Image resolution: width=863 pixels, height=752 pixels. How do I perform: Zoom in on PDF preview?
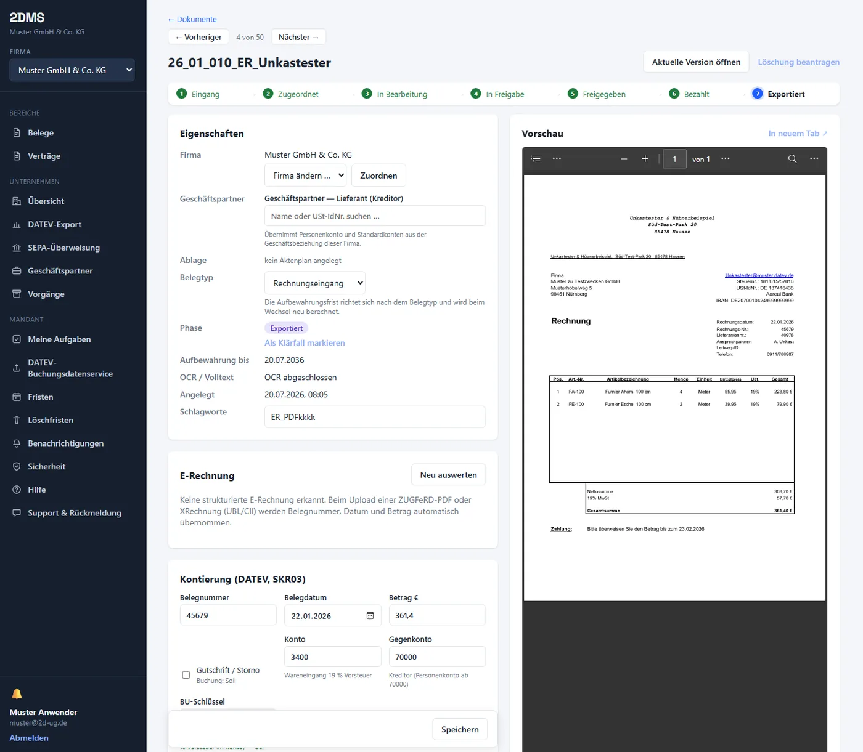tap(645, 159)
